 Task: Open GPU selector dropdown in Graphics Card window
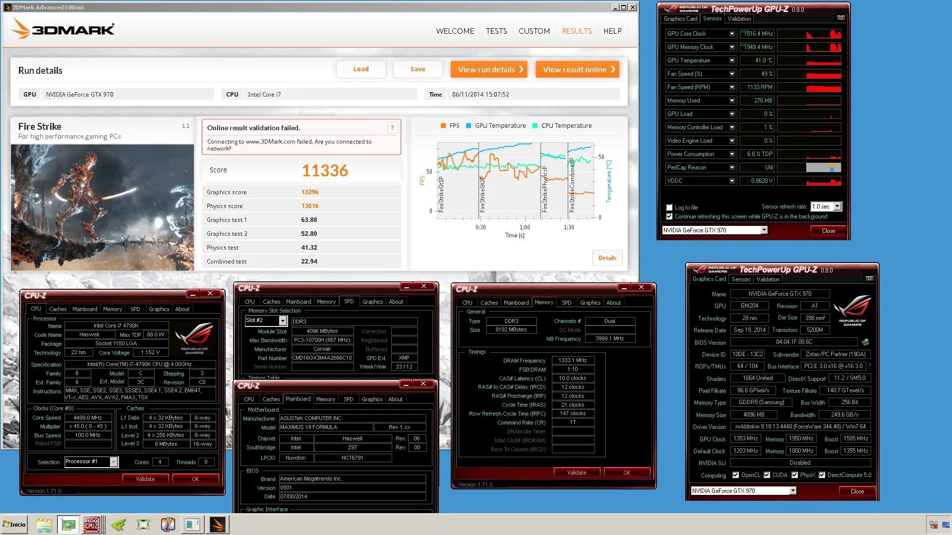pyautogui.click(x=793, y=491)
